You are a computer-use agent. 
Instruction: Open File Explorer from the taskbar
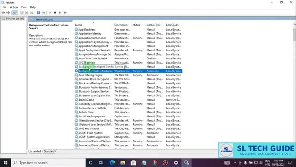[123, 163]
